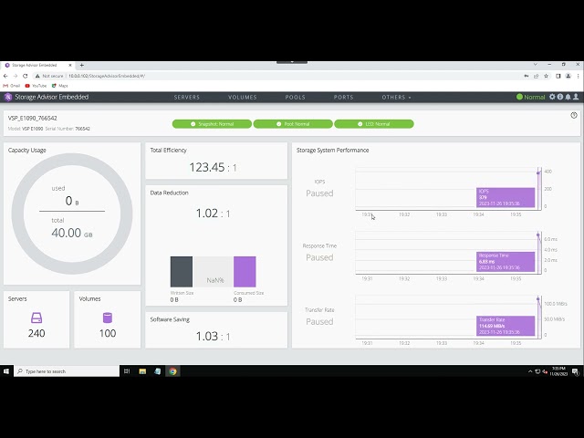Click the Response Time chart data point marker
Image resolution: width=584 pixels, height=438 pixels.
coord(537,235)
